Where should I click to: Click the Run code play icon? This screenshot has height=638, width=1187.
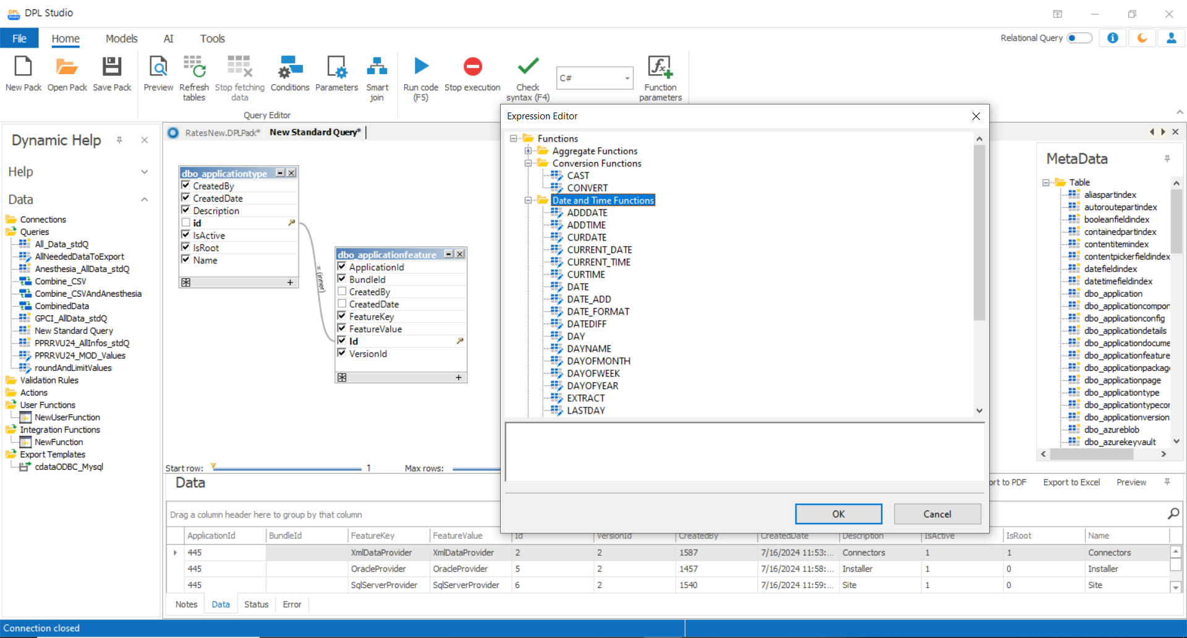(x=421, y=67)
